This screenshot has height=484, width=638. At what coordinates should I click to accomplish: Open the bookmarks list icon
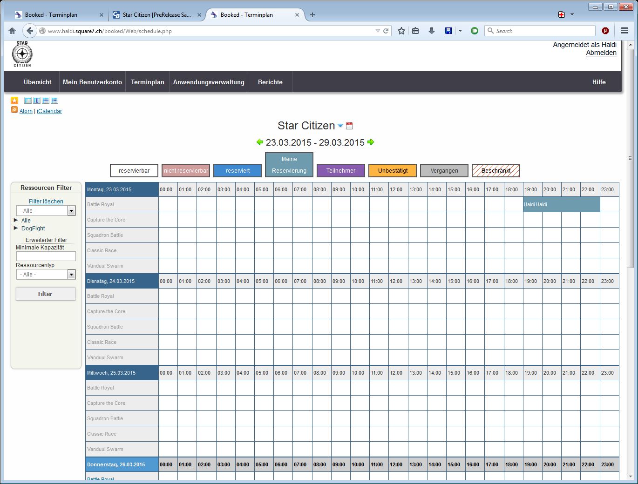click(x=416, y=31)
